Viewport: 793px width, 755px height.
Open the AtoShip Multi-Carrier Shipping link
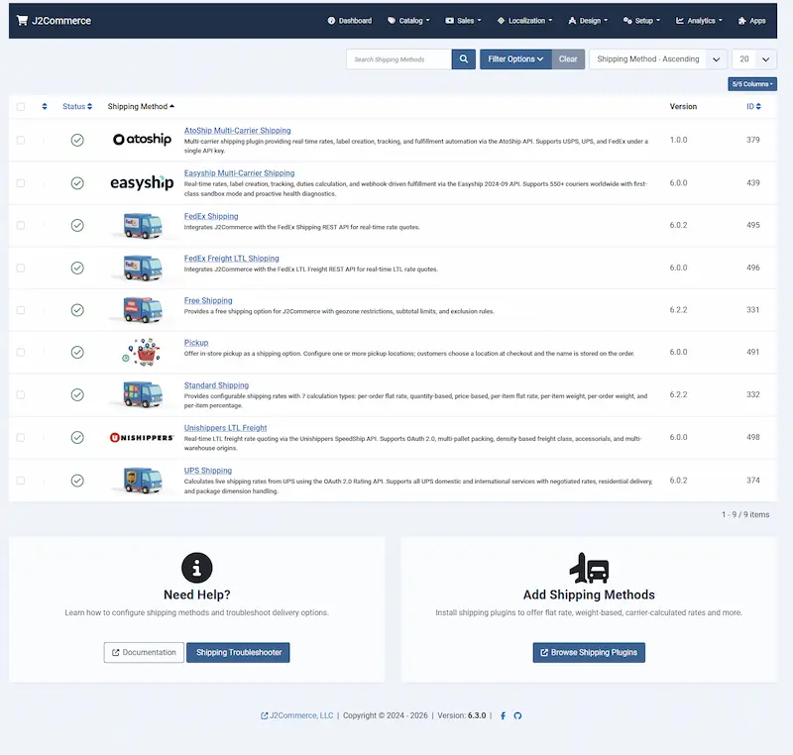pyautogui.click(x=237, y=131)
